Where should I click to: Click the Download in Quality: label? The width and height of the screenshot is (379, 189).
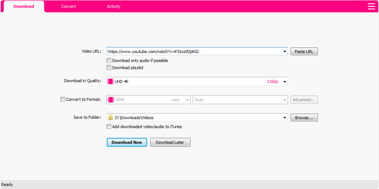coord(82,81)
